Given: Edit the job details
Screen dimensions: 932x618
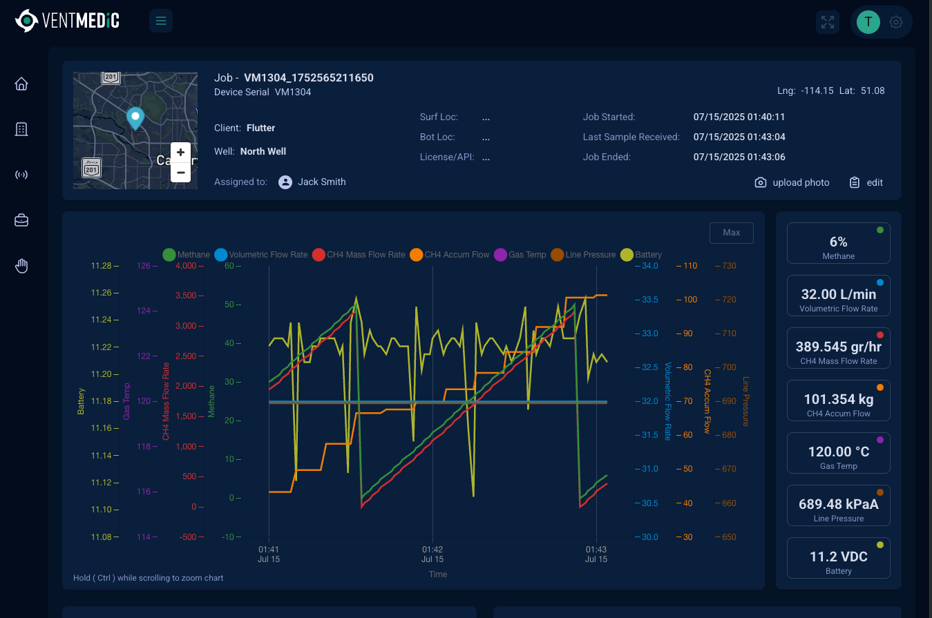Looking at the screenshot, I should click(866, 182).
